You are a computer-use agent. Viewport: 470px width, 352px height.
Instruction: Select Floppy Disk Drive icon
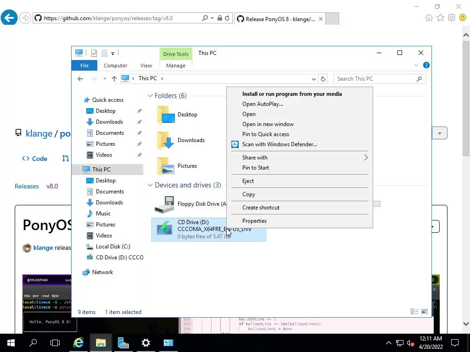pos(164,204)
